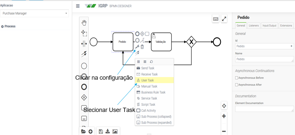Pick the gateway diamond in palette
Image resolution: width=295 pixels, height=135 pixels.
[x=84, y=97]
